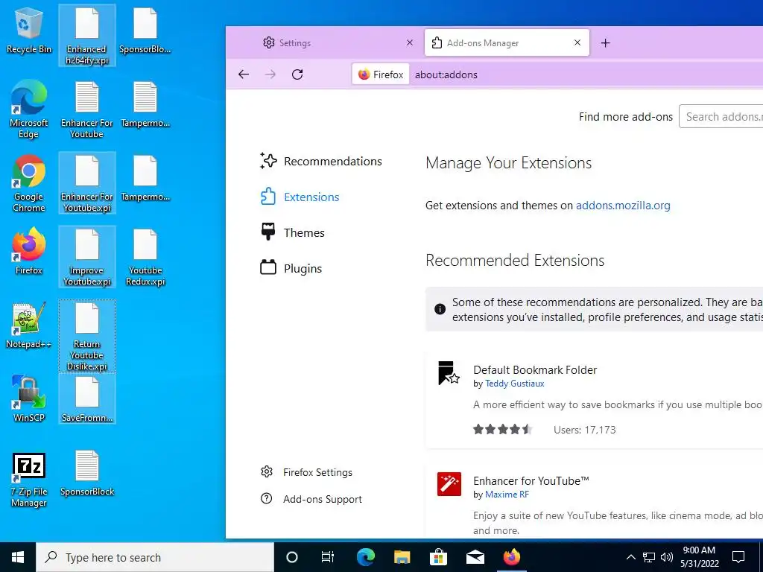Close the Settings tab
763x572 pixels.
tap(410, 42)
